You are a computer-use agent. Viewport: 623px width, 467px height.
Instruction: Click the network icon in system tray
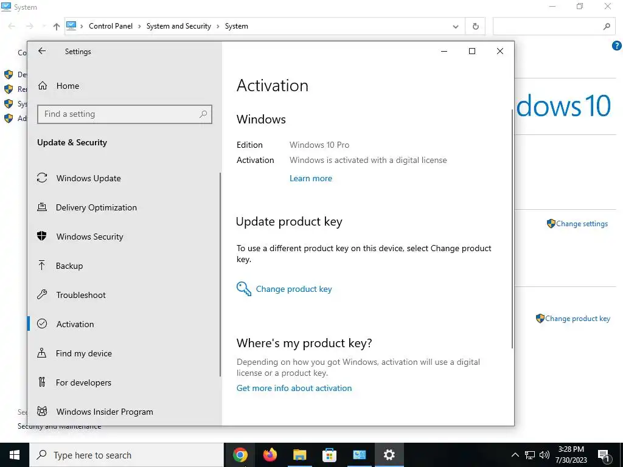tap(530, 455)
